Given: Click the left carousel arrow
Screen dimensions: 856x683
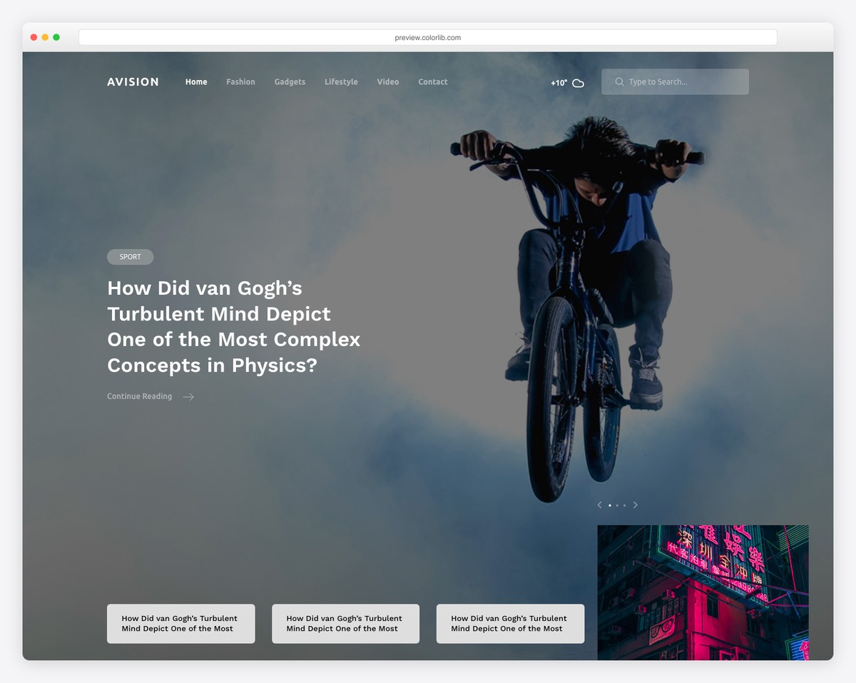Looking at the screenshot, I should point(599,505).
